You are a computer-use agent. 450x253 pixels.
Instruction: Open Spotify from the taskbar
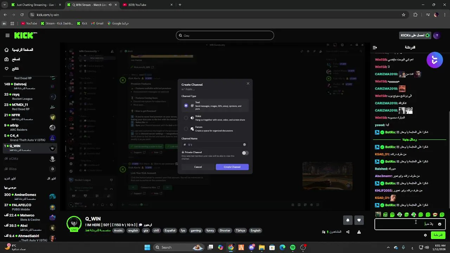(292, 247)
